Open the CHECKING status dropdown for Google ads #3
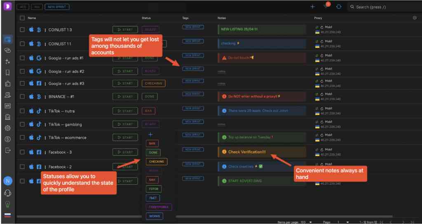 [x=153, y=83]
